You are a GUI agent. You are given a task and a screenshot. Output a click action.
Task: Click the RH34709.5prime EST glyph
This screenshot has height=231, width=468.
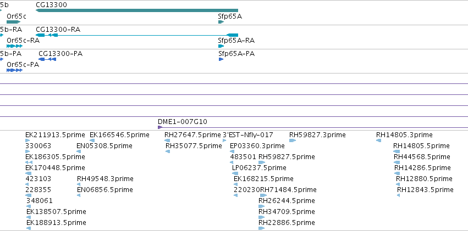coord(262,218)
